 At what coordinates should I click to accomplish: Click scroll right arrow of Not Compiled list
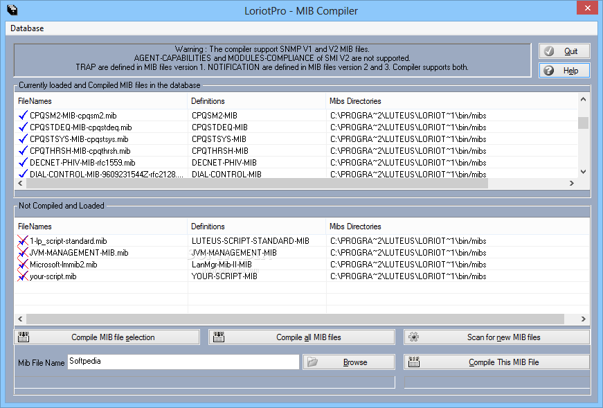[584, 319]
